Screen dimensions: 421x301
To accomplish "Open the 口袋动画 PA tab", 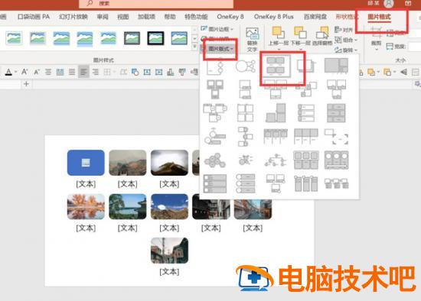I will coord(34,17).
